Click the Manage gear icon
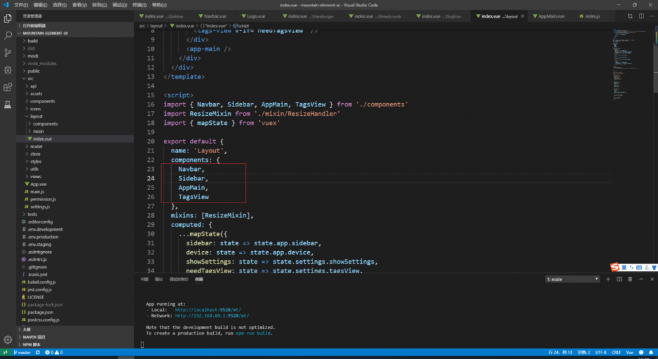 click(x=8, y=340)
